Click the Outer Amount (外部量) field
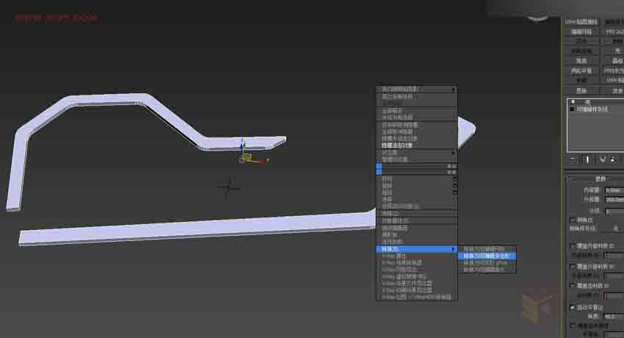The height and width of the screenshot is (338, 624). point(614,200)
